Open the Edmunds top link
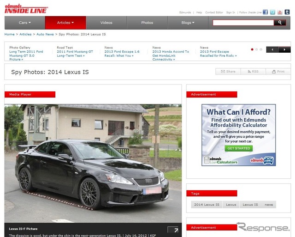 pyautogui.click(x=185, y=12)
